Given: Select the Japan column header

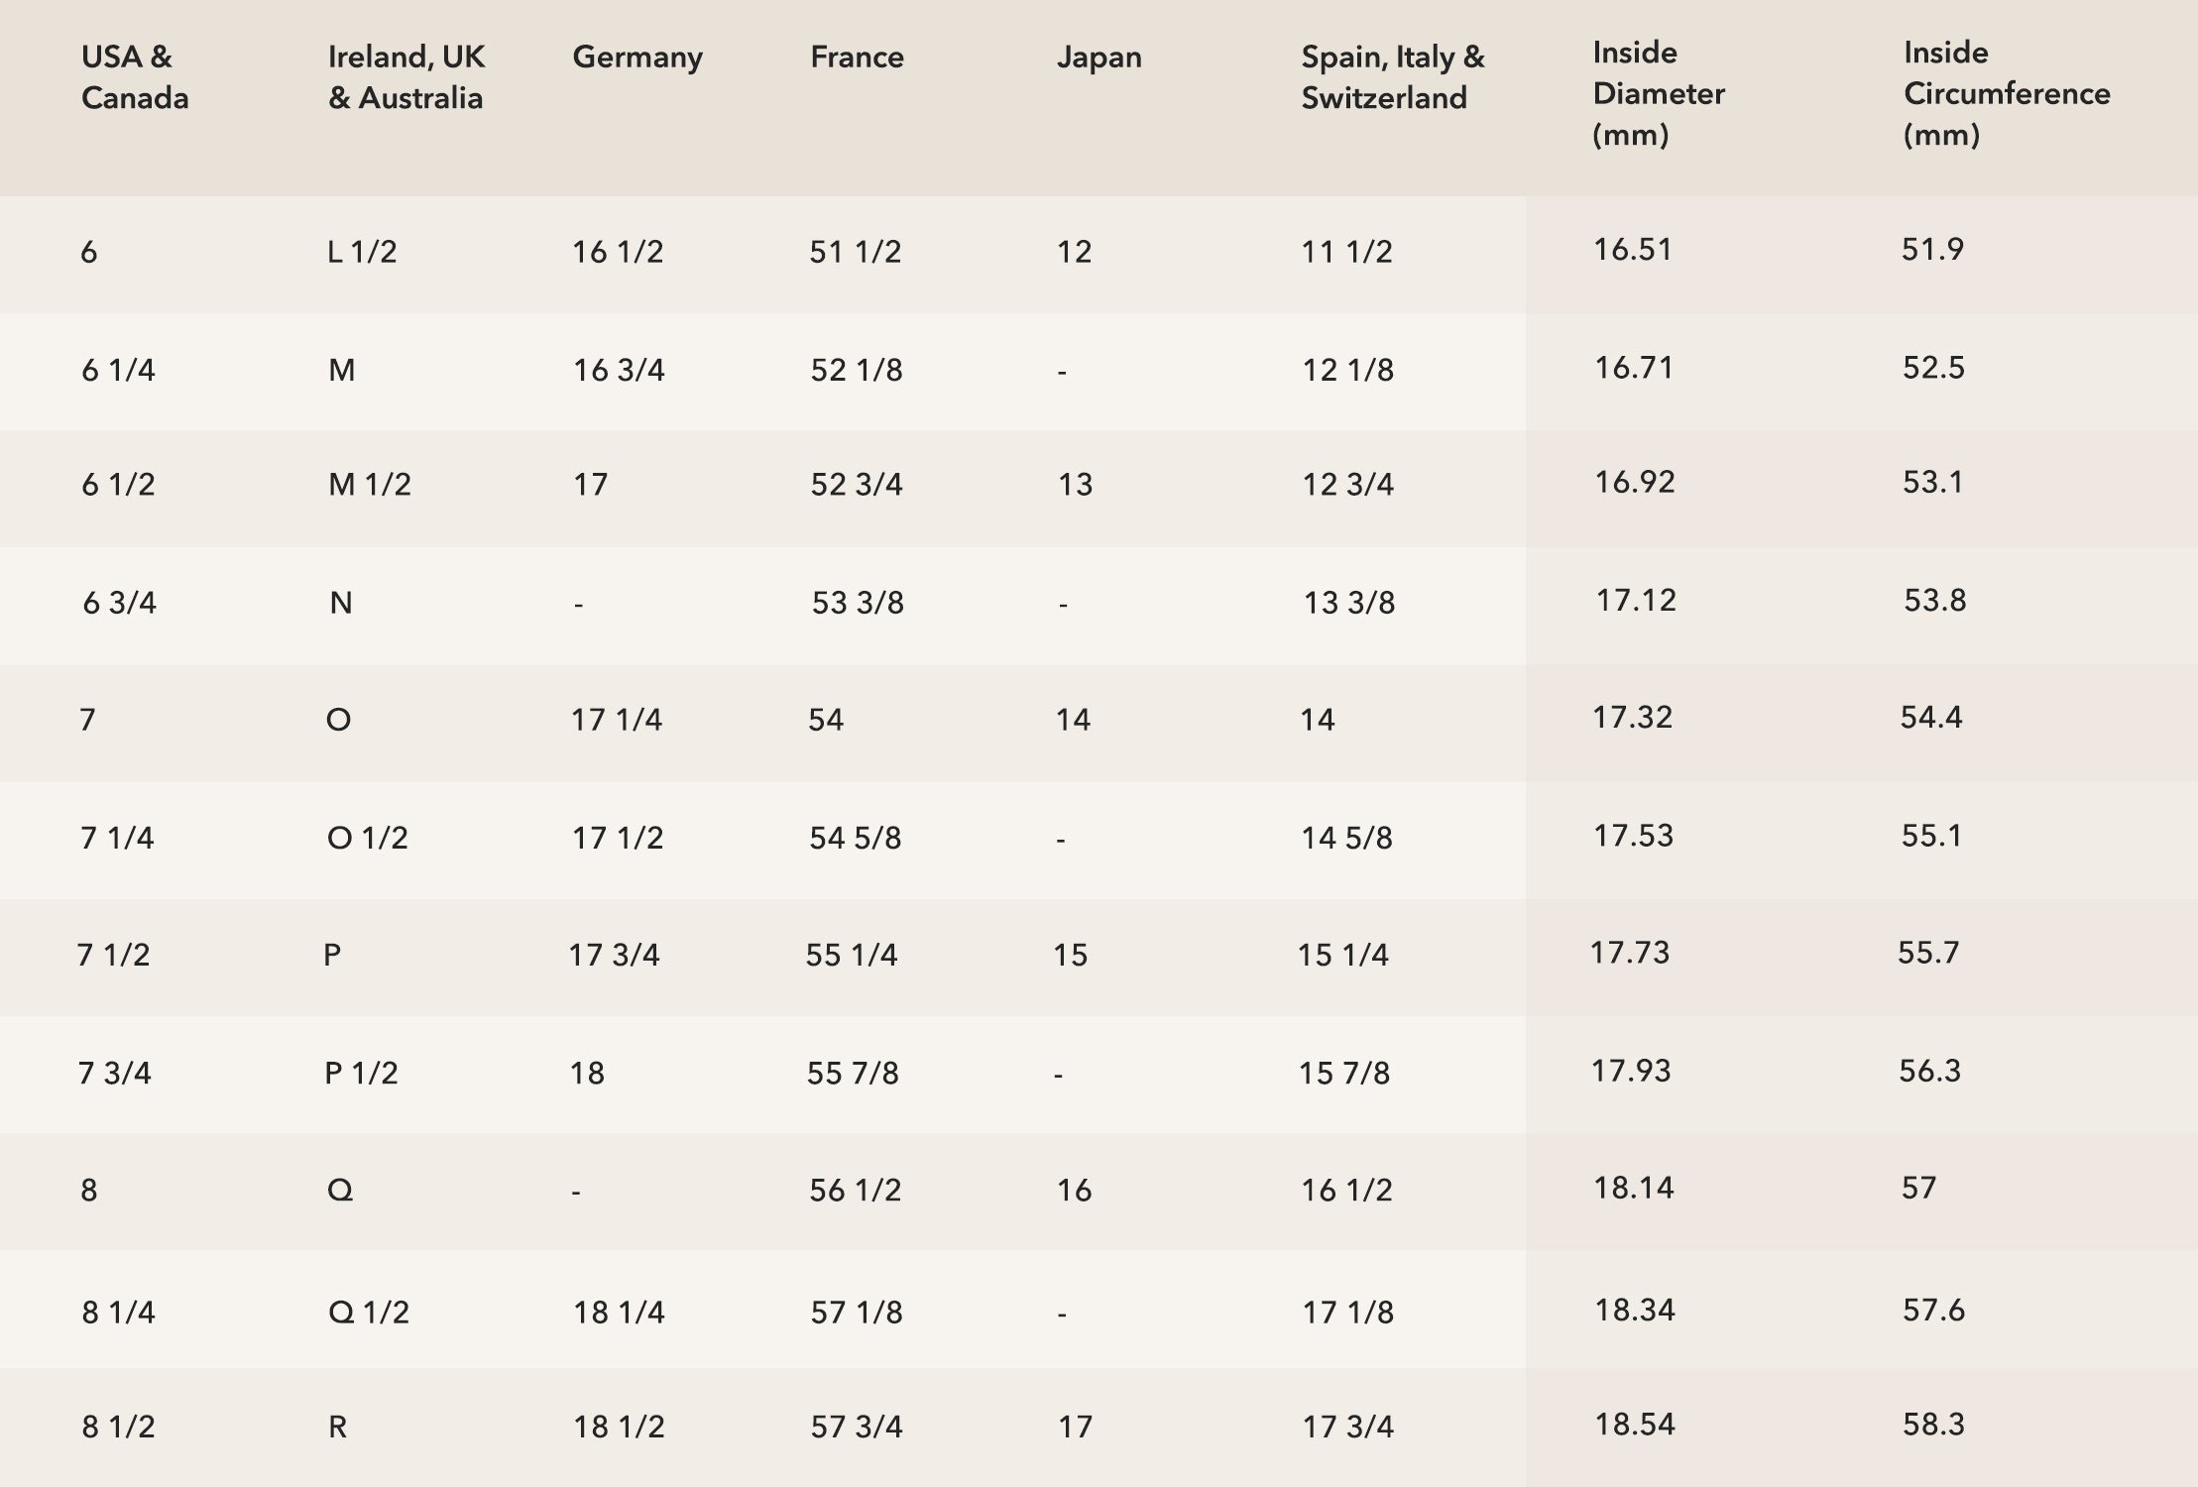Looking at the screenshot, I should click(x=1099, y=57).
